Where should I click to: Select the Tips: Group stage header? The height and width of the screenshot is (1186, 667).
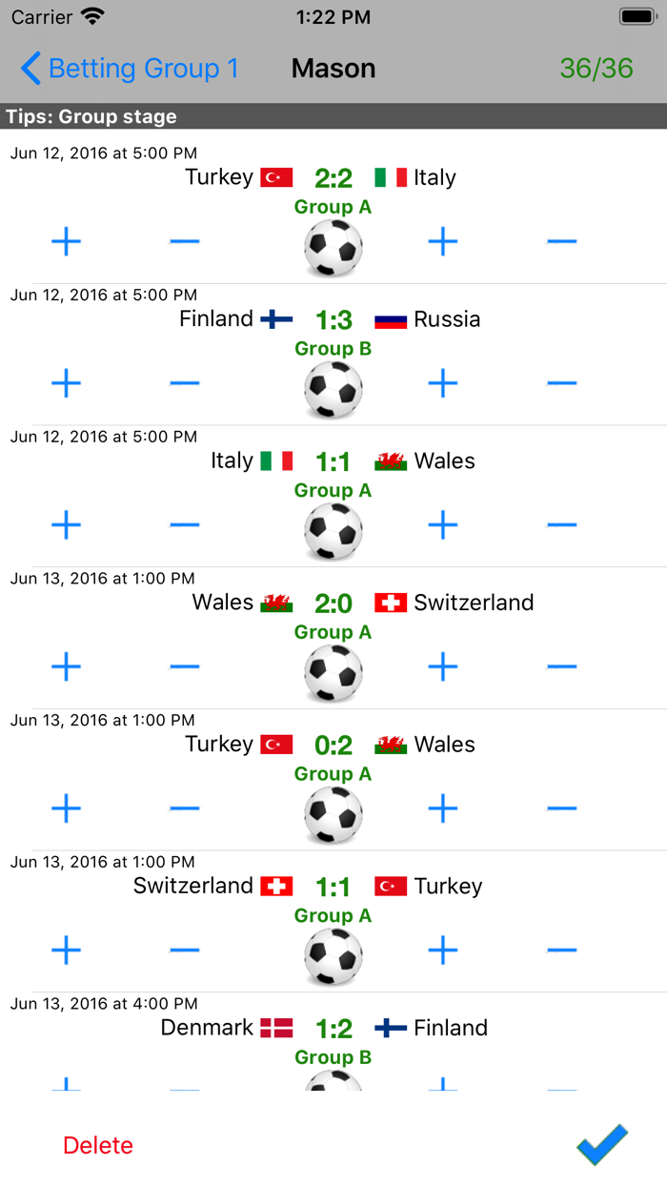91,116
